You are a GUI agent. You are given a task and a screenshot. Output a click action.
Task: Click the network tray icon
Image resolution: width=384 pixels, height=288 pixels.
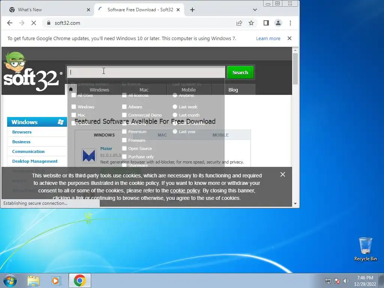click(328, 281)
